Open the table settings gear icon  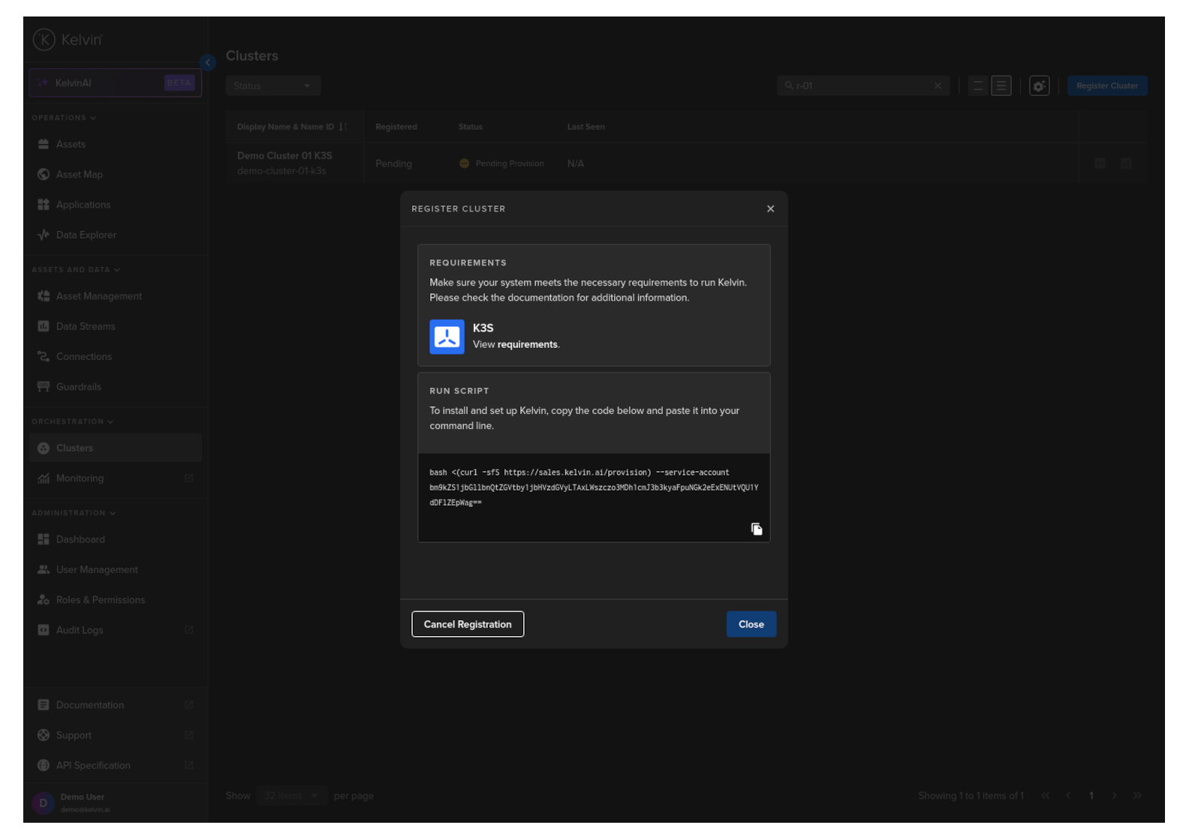[1039, 86]
